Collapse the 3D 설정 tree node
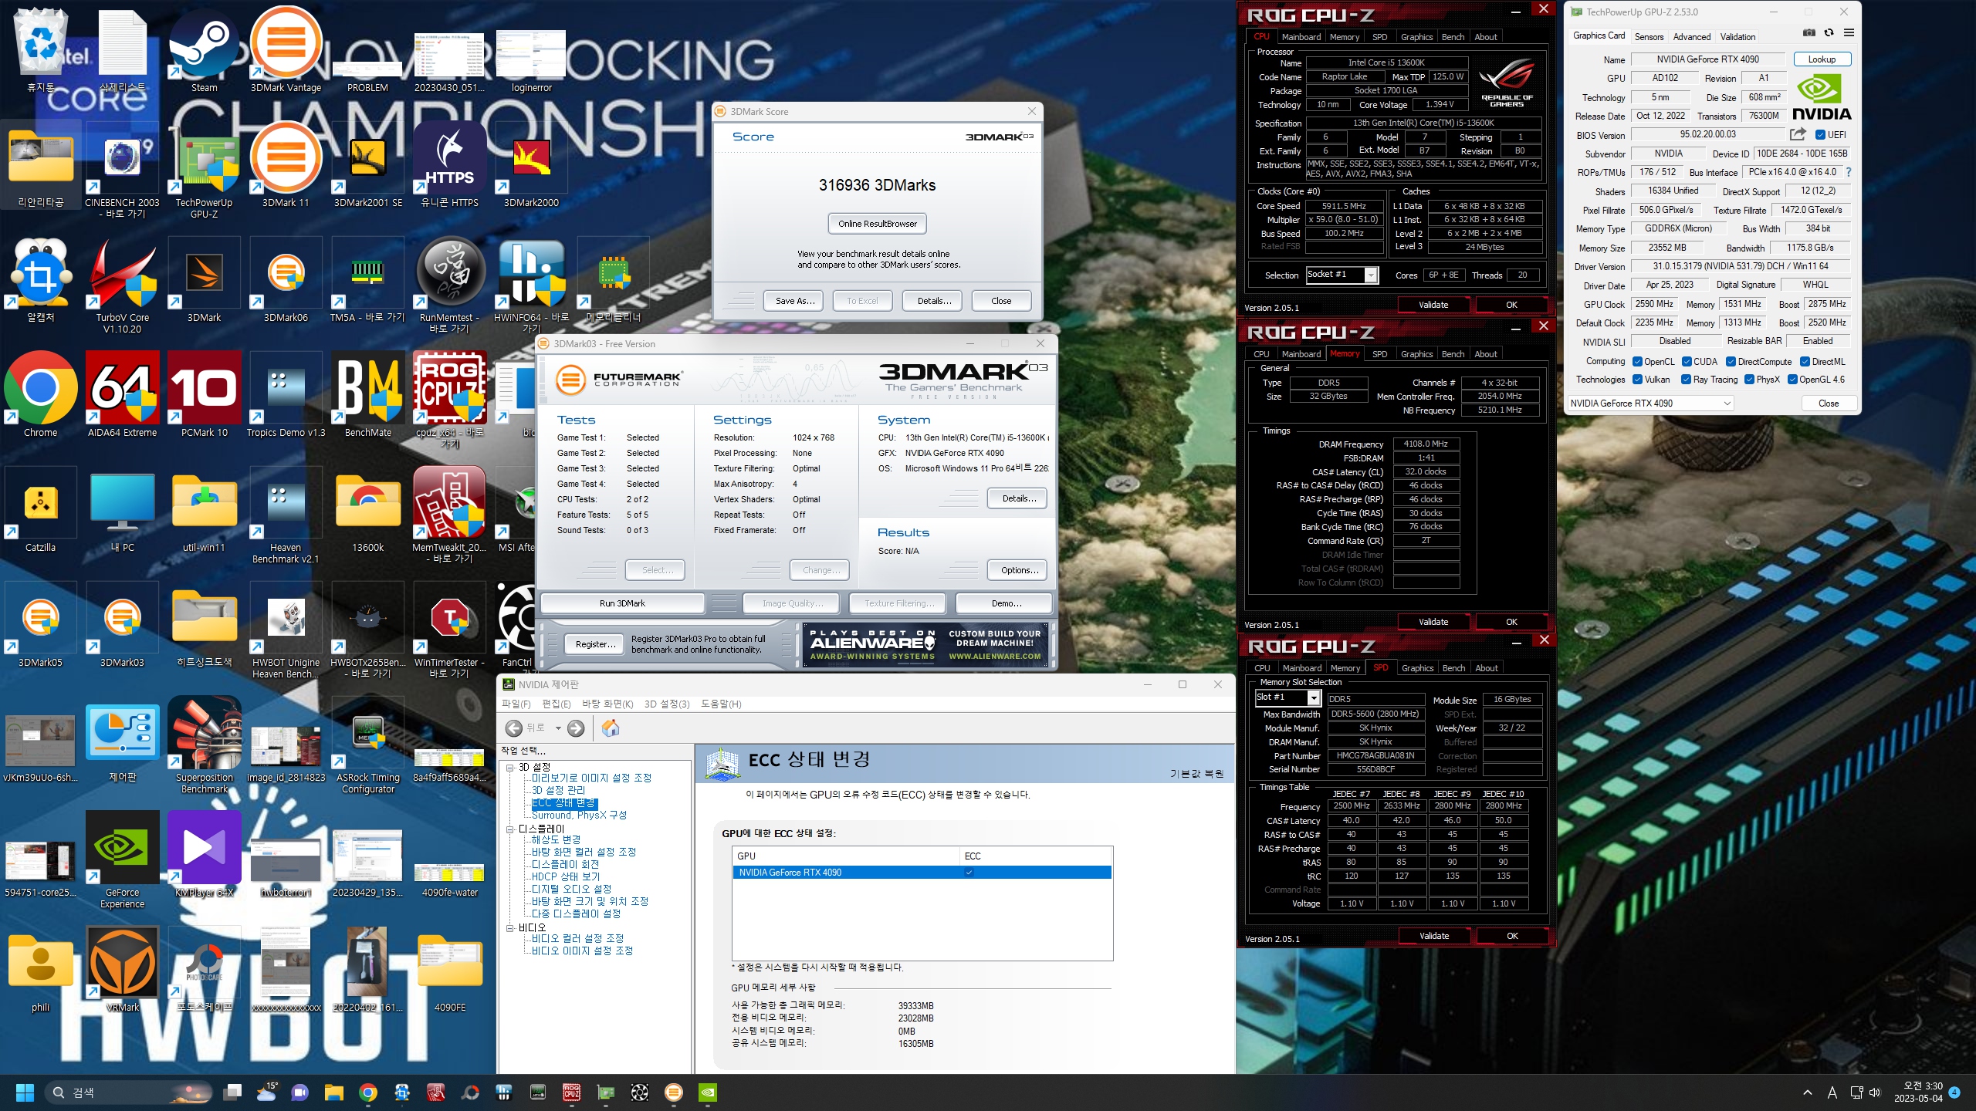The height and width of the screenshot is (1111, 1976). point(510,768)
